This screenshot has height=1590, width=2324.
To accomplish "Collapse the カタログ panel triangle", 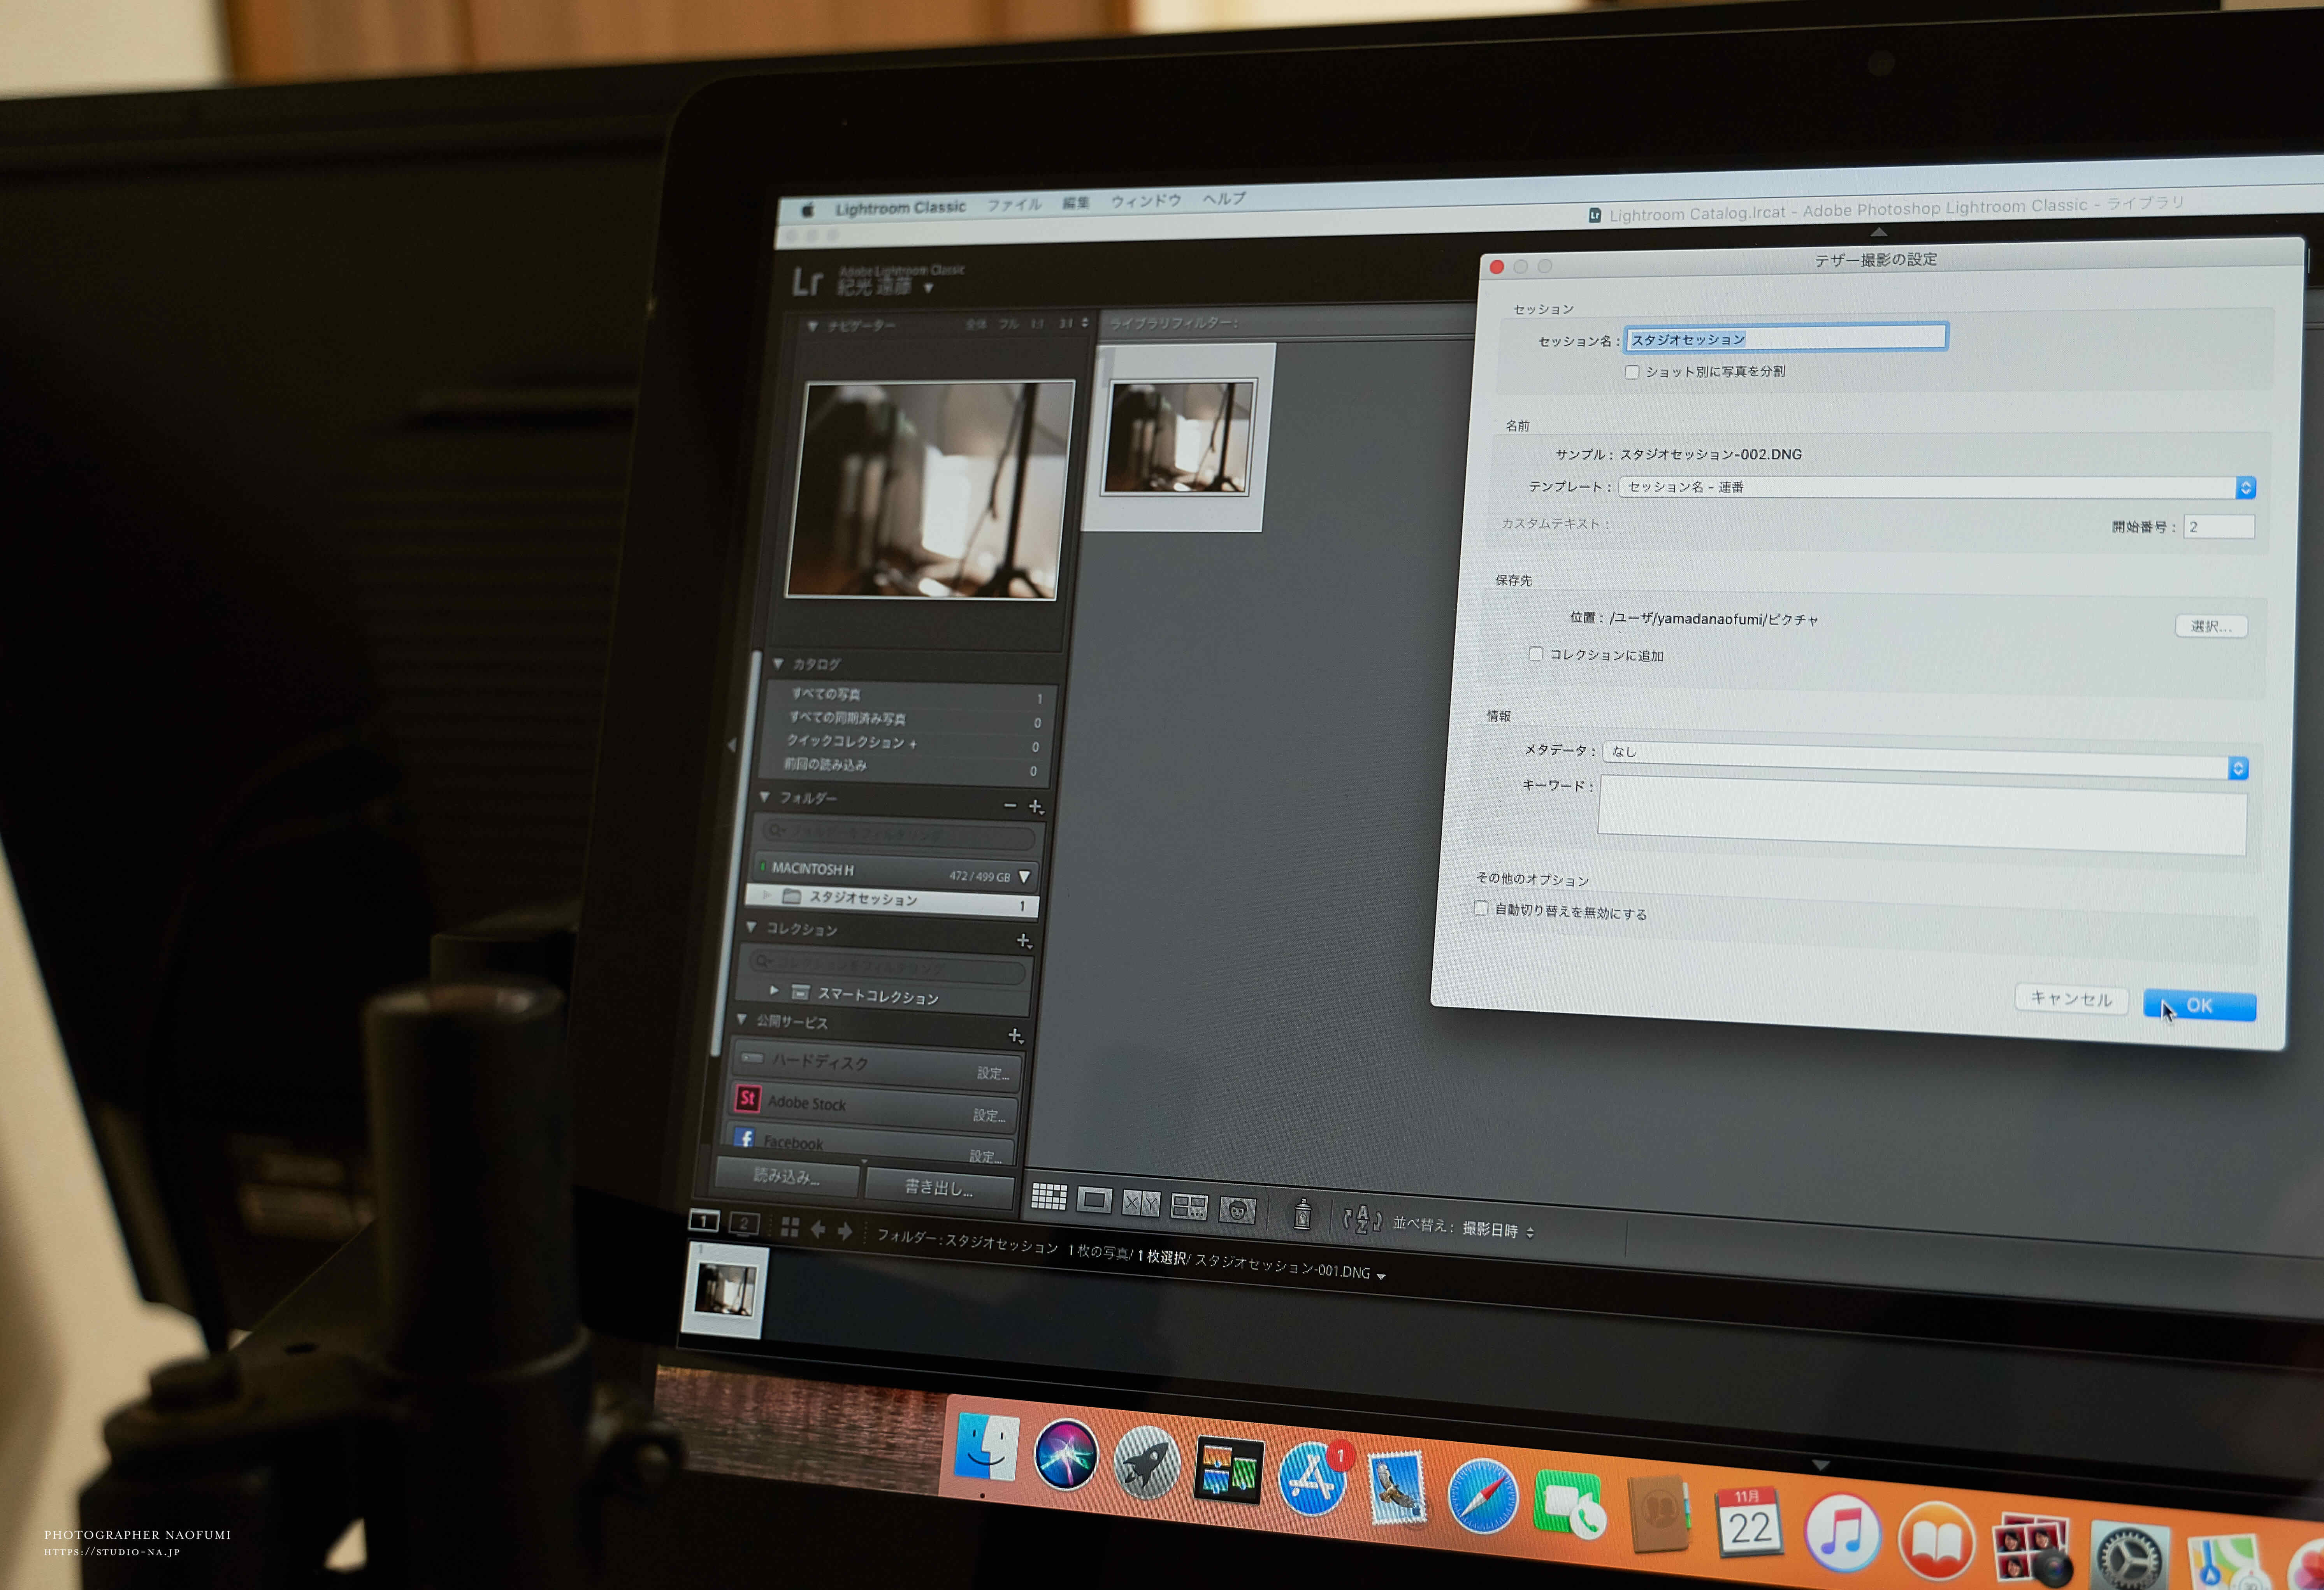I will [779, 663].
